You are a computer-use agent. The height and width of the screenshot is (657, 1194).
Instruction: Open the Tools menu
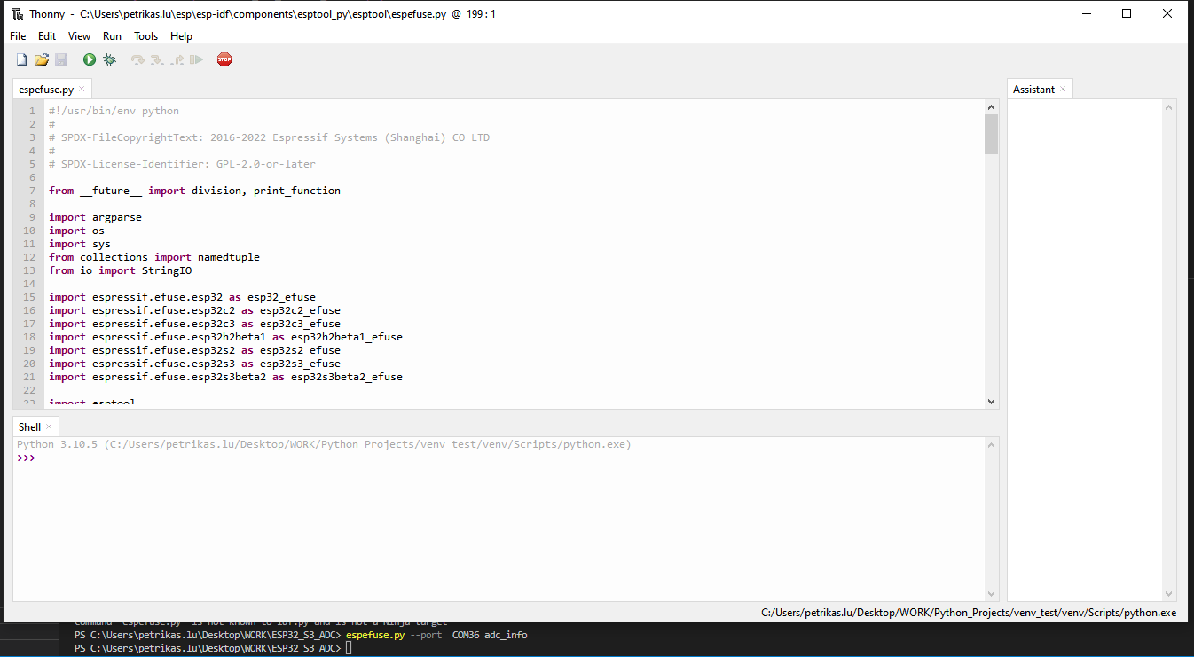pos(145,36)
